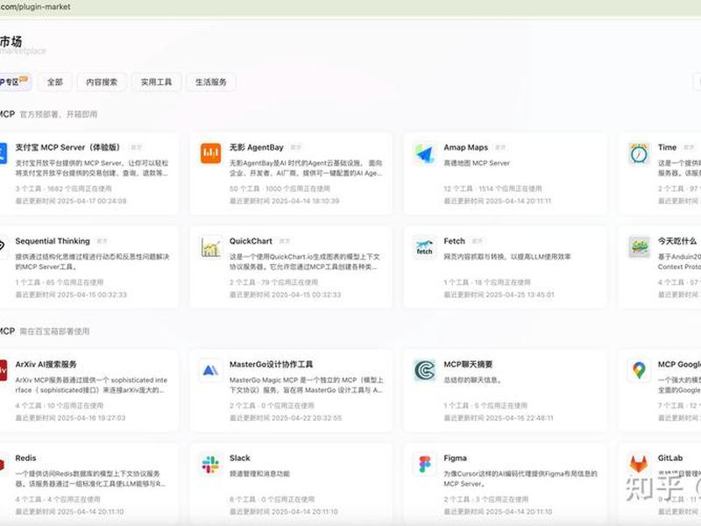Open the Figma card title
Image resolution: width=701 pixels, height=526 pixels.
pyautogui.click(x=455, y=458)
